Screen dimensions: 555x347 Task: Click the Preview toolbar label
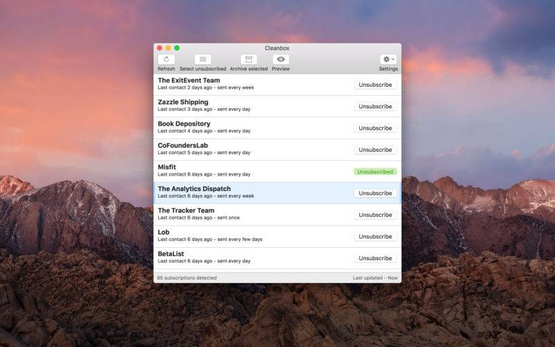point(281,69)
